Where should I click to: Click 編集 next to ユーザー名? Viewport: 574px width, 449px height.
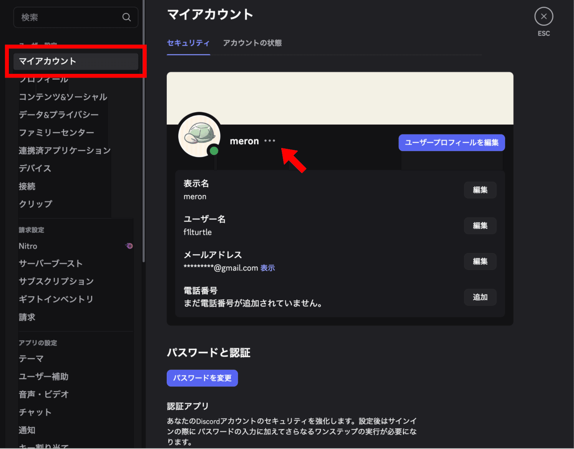[x=480, y=226]
